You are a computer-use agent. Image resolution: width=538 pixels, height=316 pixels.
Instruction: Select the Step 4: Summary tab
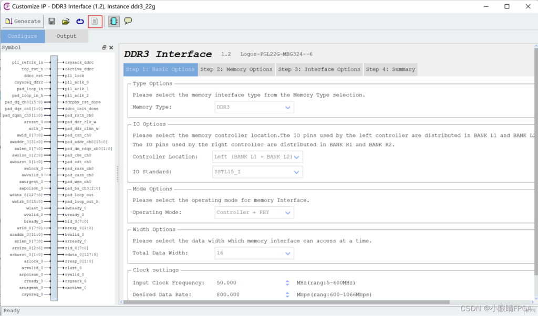(390, 69)
